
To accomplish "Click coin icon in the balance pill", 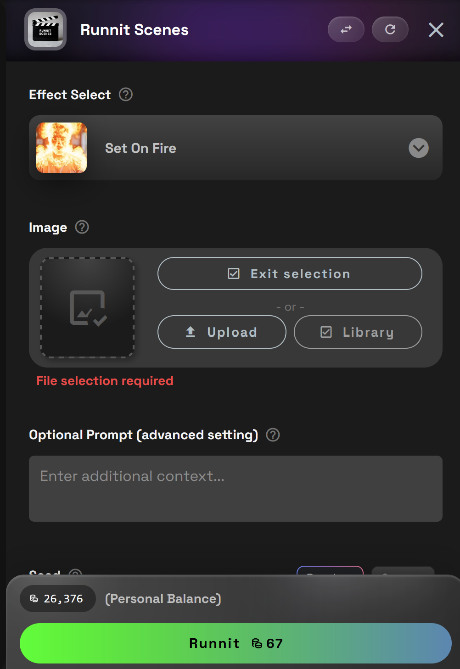I will (34, 598).
